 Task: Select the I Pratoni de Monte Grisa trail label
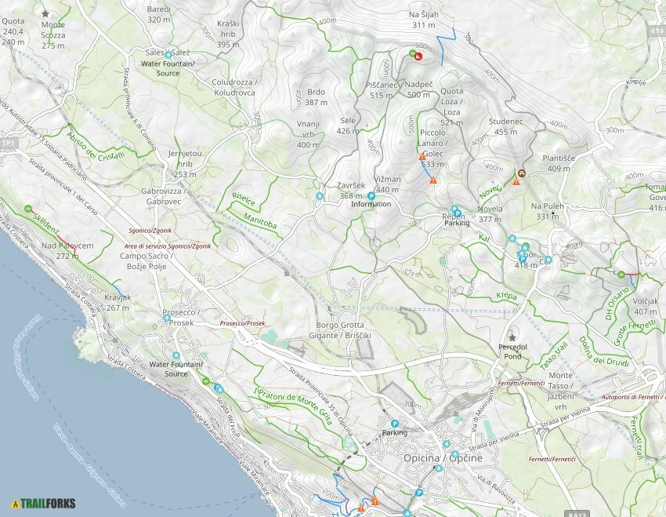[x=293, y=405]
